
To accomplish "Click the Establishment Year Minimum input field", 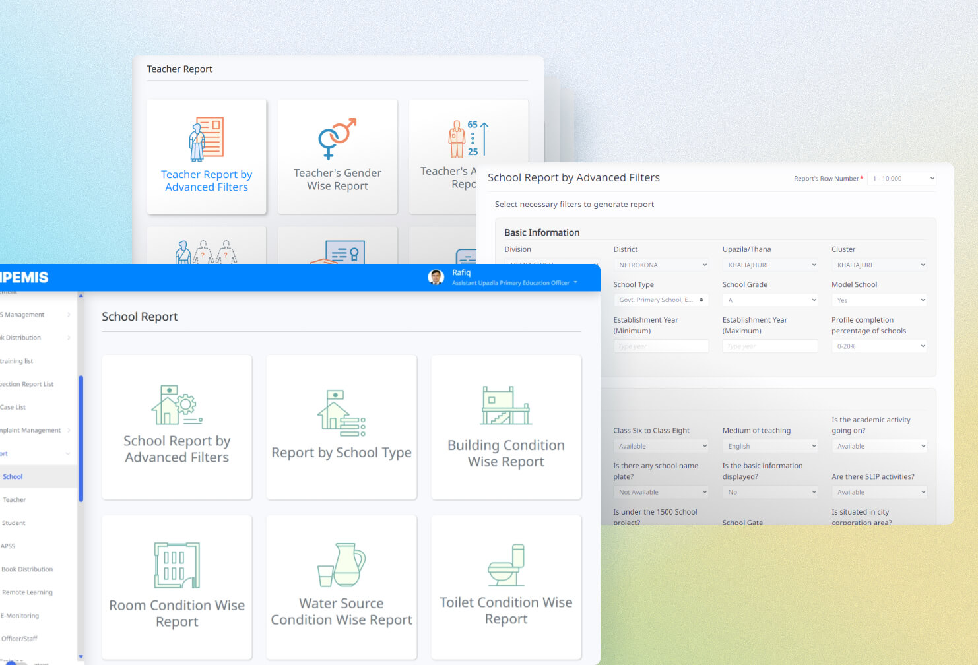I will tap(661, 346).
